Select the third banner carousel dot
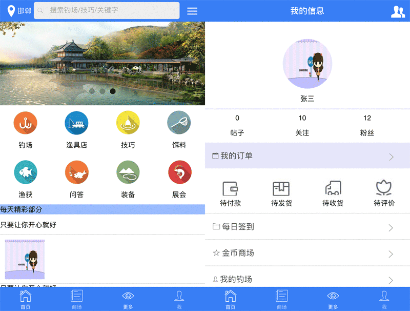The height and width of the screenshot is (311, 410). [x=113, y=91]
